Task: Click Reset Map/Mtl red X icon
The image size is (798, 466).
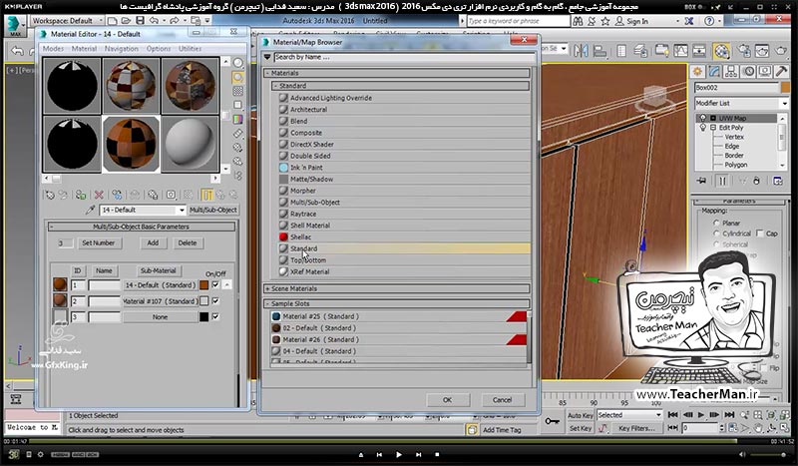Action: [99, 195]
